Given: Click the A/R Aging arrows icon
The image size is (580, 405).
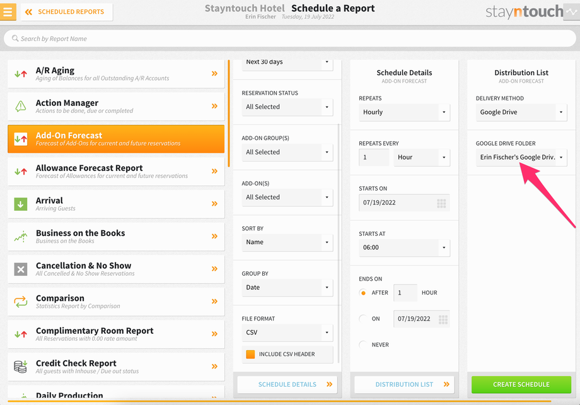Looking at the screenshot, I should coord(21,74).
